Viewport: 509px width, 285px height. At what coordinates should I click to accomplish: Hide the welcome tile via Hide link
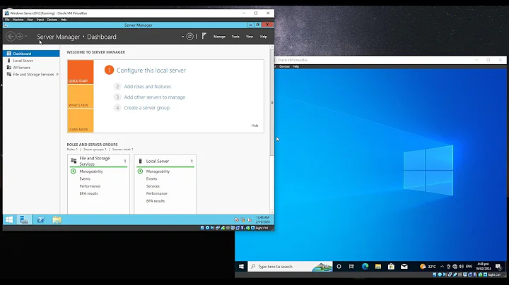pos(255,126)
